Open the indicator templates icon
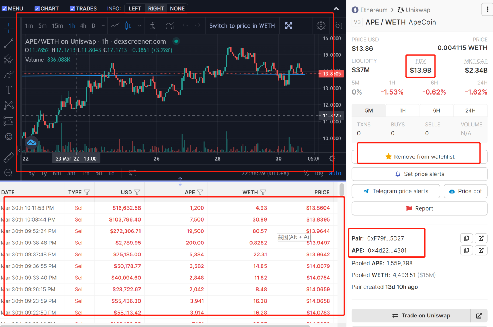This screenshot has width=493, height=327. point(170,25)
